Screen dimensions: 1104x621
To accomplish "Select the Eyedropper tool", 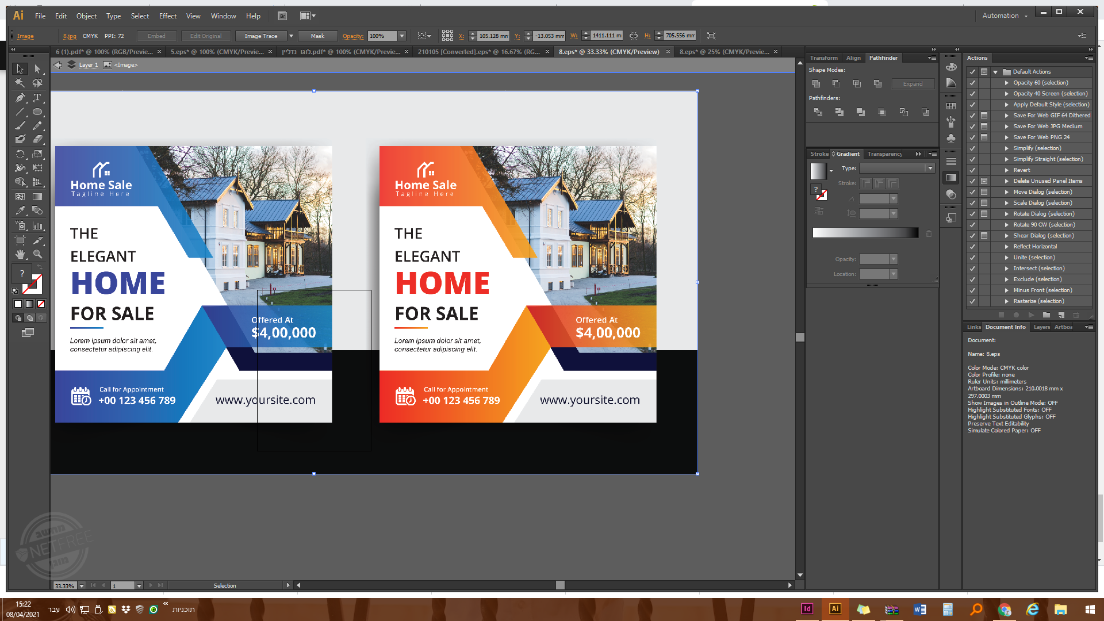I will (x=20, y=211).
